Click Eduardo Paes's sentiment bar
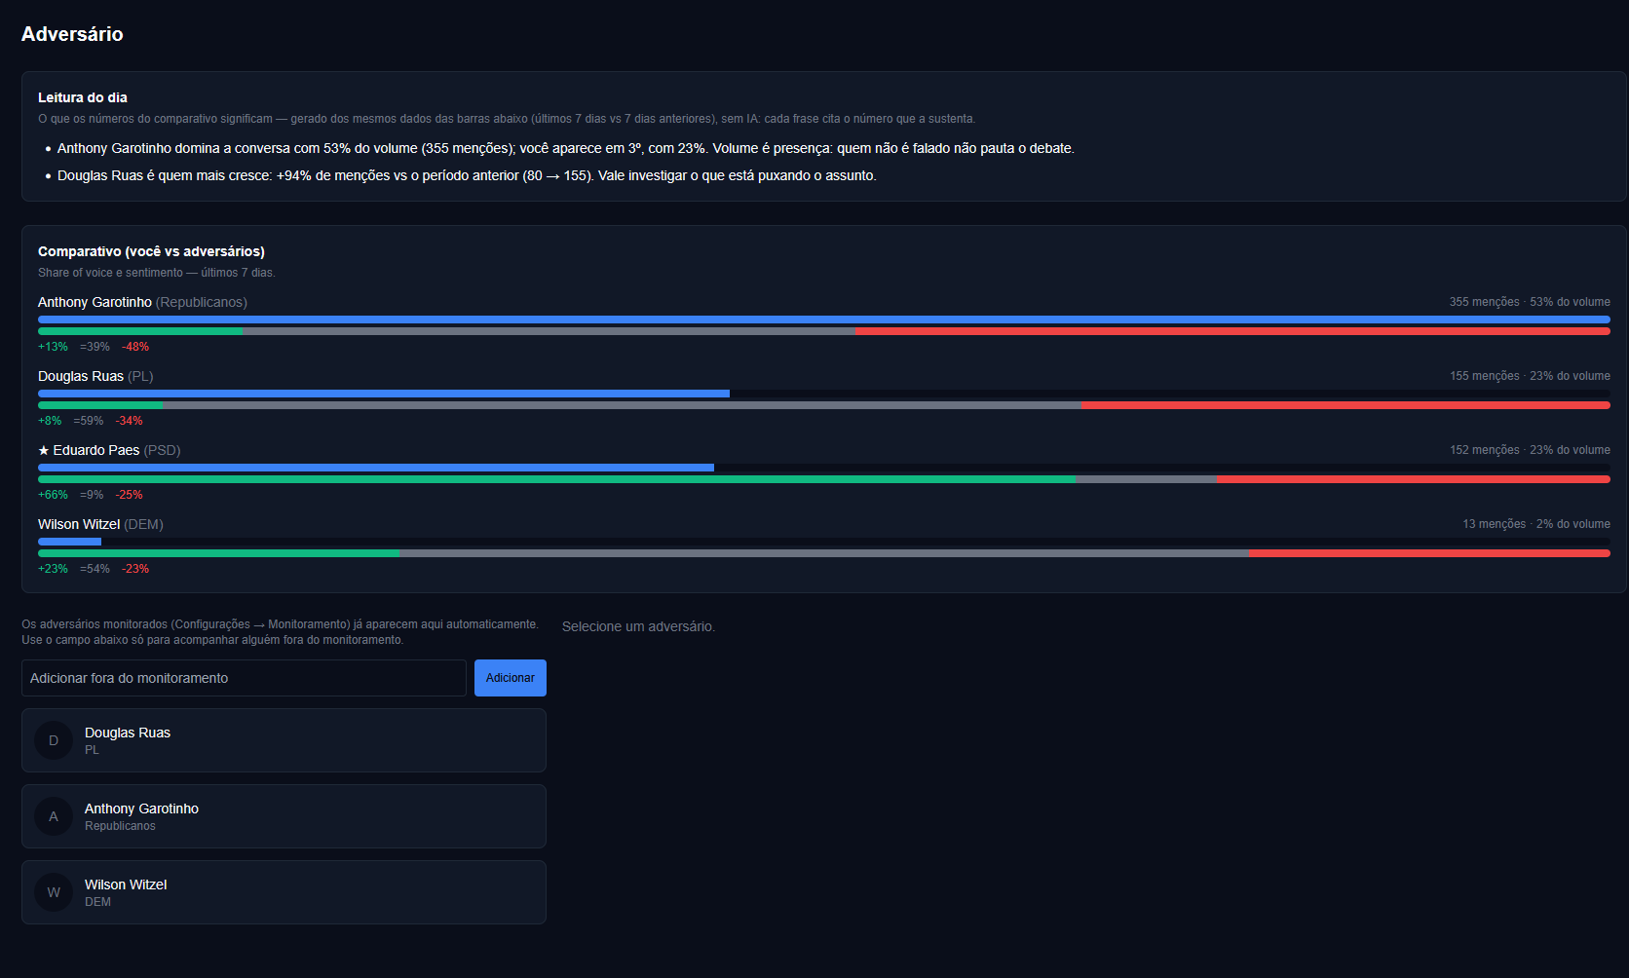Viewport: 1629px width, 978px height. [824, 479]
